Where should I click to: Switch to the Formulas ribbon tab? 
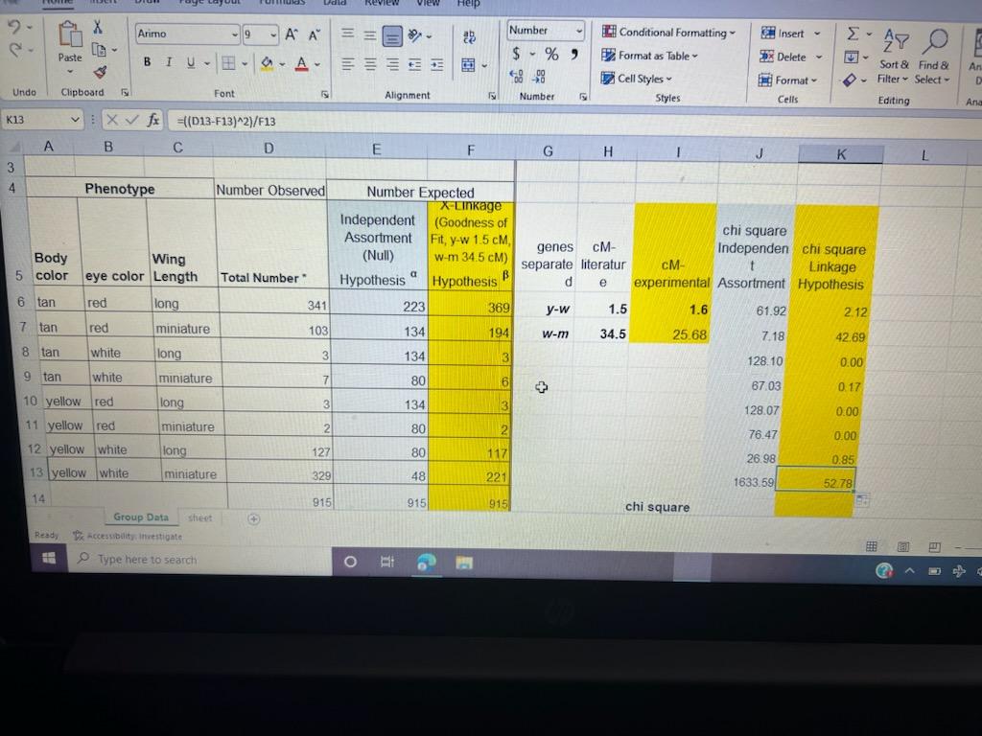(x=281, y=3)
